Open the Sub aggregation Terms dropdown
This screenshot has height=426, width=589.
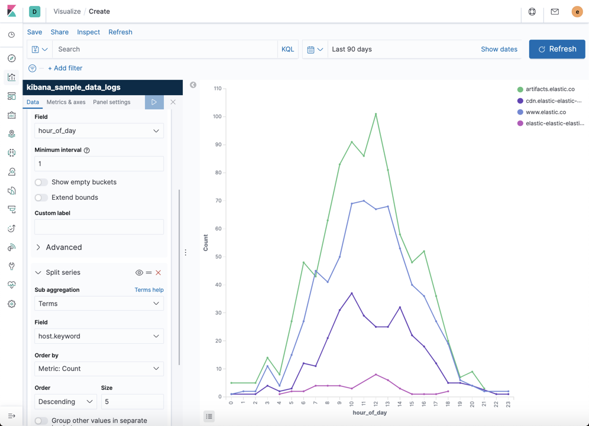(x=99, y=304)
